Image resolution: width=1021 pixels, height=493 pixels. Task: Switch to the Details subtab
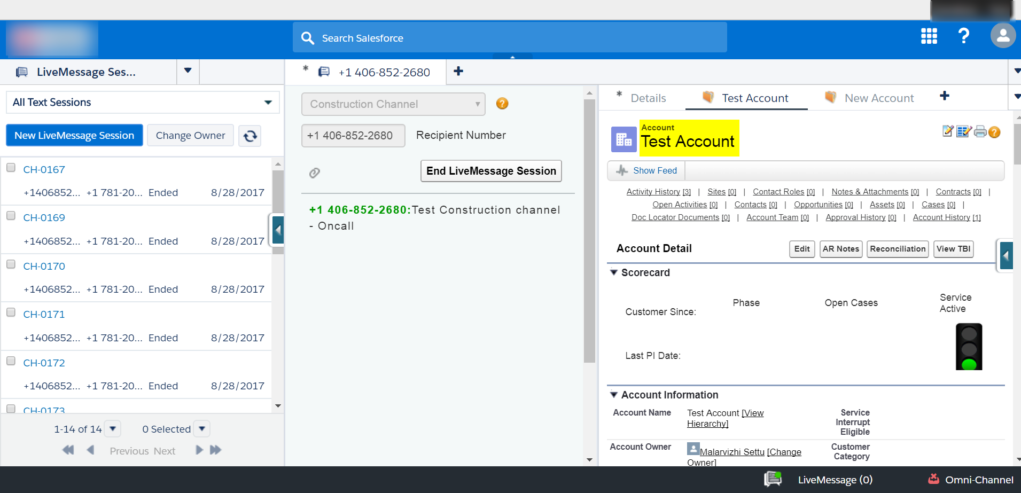coord(648,98)
